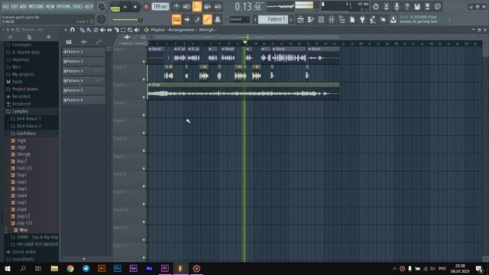Select the playlist delete tool
The image size is (489, 275).
[x=96, y=30]
